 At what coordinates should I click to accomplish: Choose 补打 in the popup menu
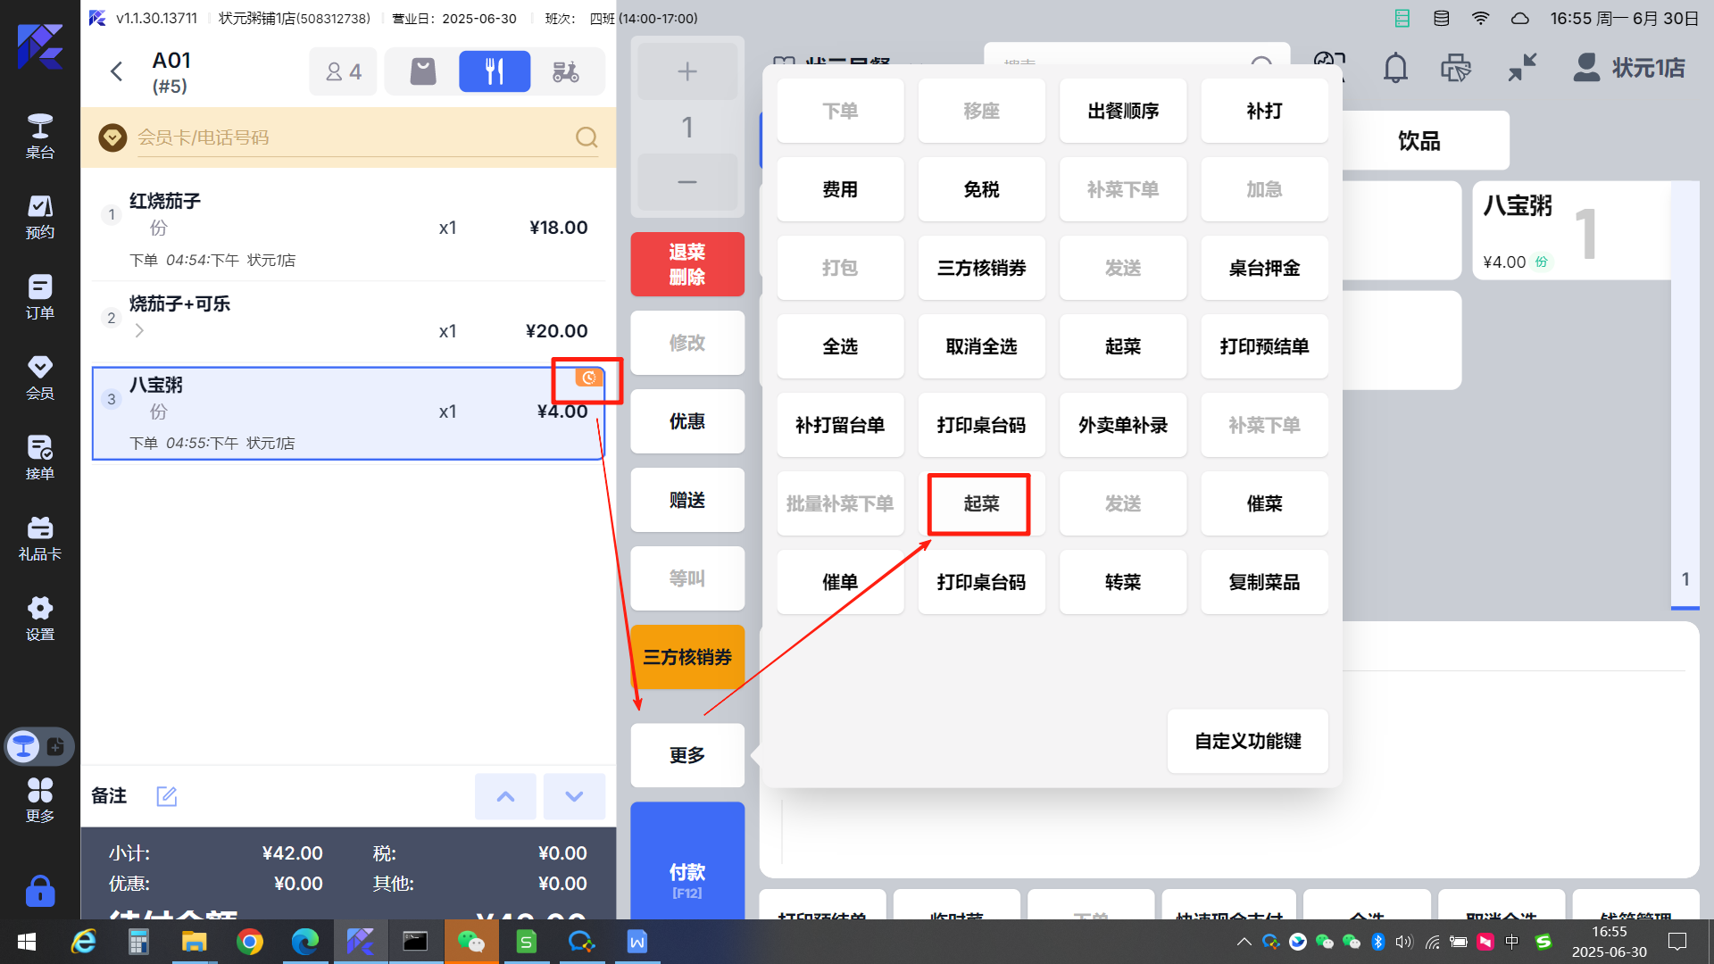1264,111
